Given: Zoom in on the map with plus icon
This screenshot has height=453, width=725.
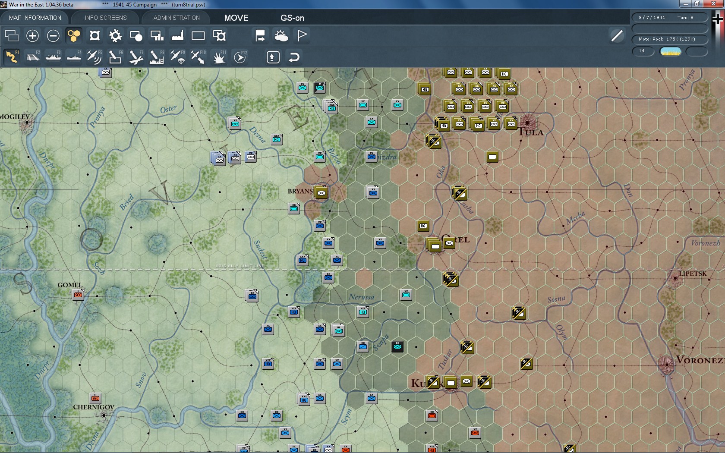Looking at the screenshot, I should click(x=32, y=35).
